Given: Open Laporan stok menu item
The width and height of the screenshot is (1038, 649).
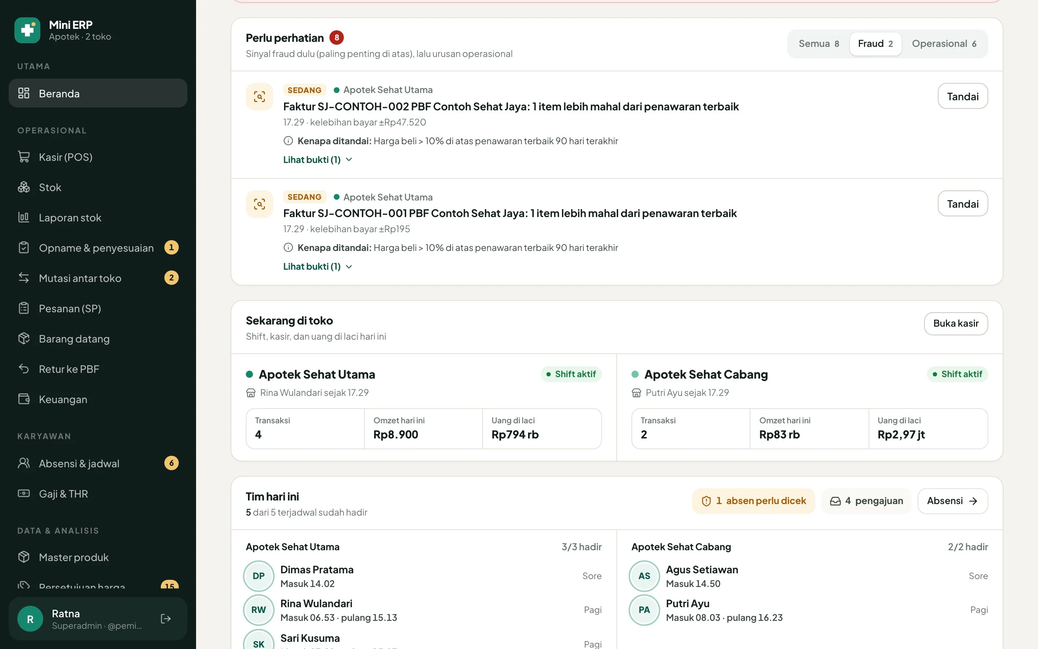Looking at the screenshot, I should [98, 218].
